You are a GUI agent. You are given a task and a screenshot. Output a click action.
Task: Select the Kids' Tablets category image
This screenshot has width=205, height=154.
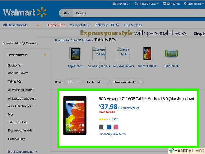[171, 53]
